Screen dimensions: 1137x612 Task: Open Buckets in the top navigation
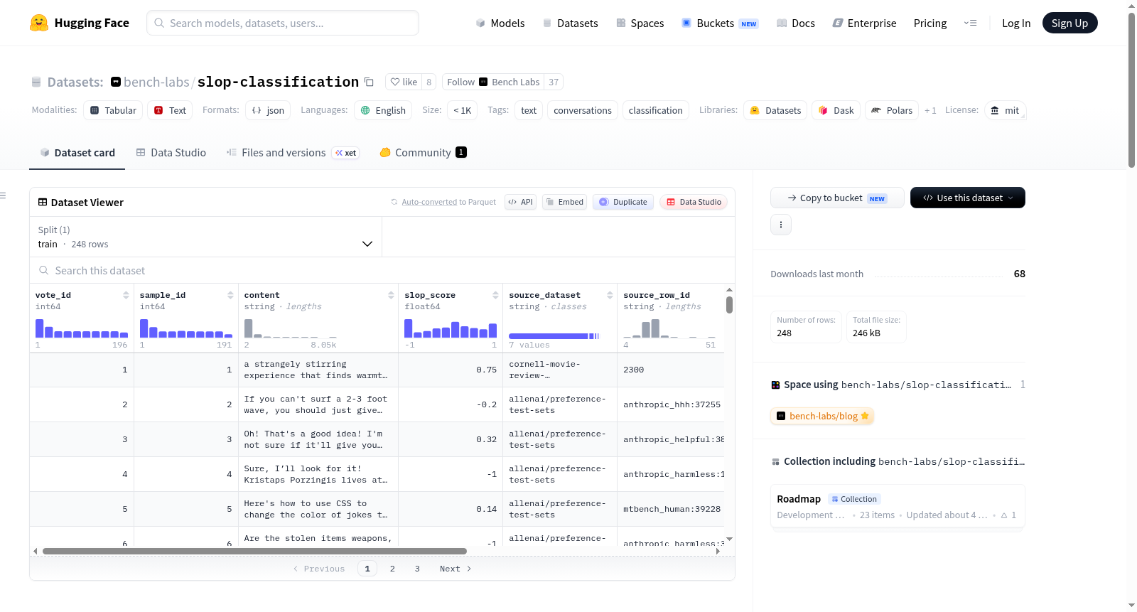720,23
